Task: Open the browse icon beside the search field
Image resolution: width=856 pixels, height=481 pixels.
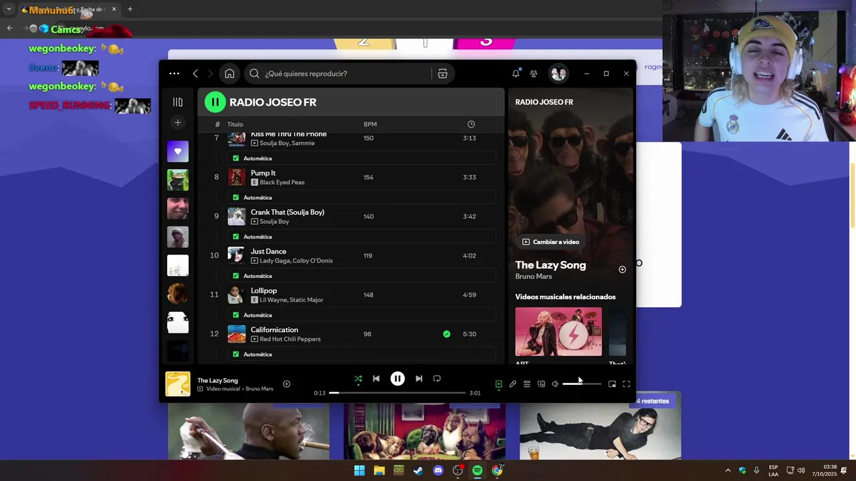Action: point(443,73)
